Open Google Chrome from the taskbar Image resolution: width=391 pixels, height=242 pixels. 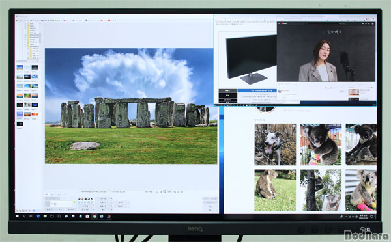click(x=94, y=217)
